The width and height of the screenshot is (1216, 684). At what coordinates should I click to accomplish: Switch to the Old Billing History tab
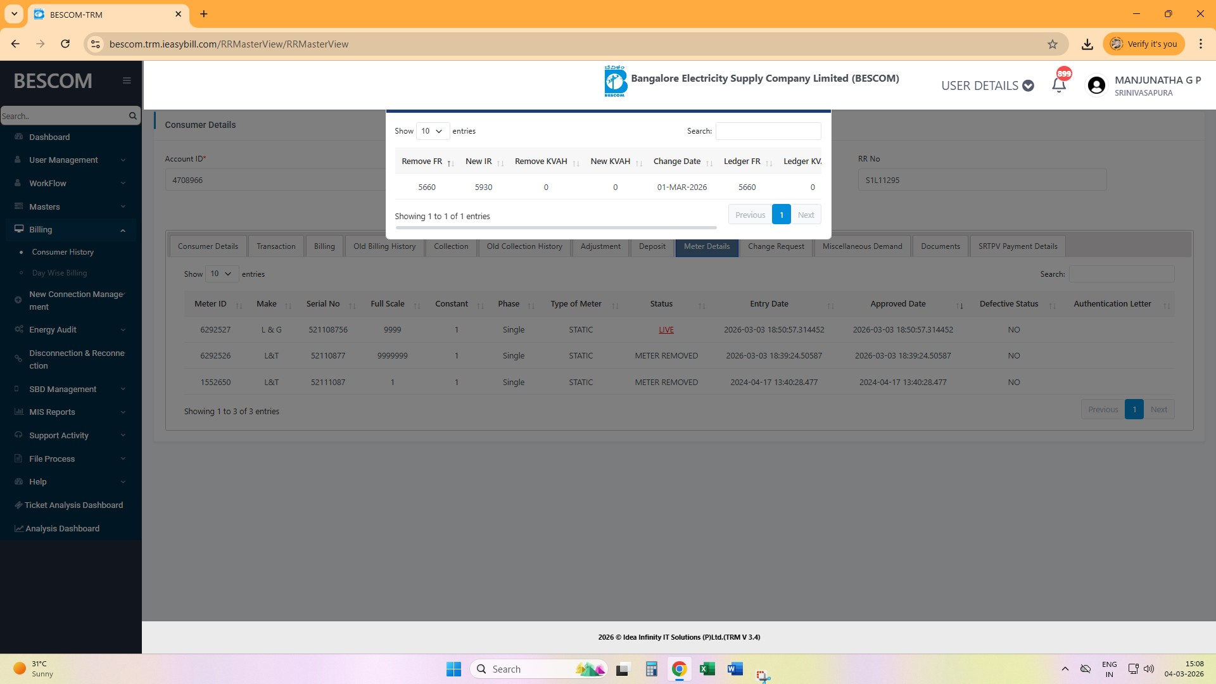(384, 246)
